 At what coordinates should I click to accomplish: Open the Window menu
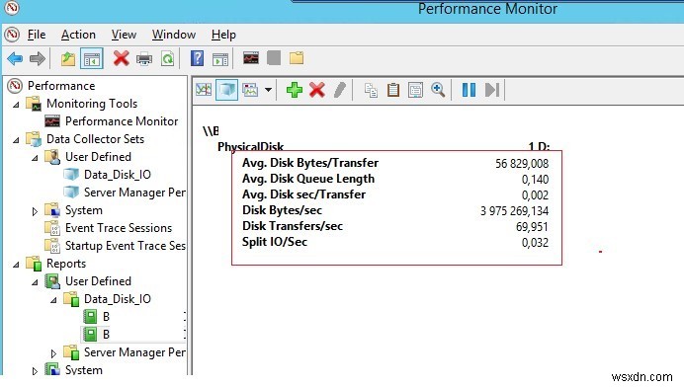174,35
